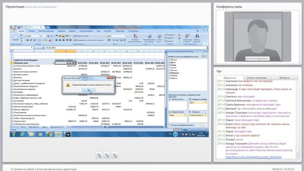The height and width of the screenshot is (171, 304).
Task: Open the user list chat tab
Action: coord(257,78)
